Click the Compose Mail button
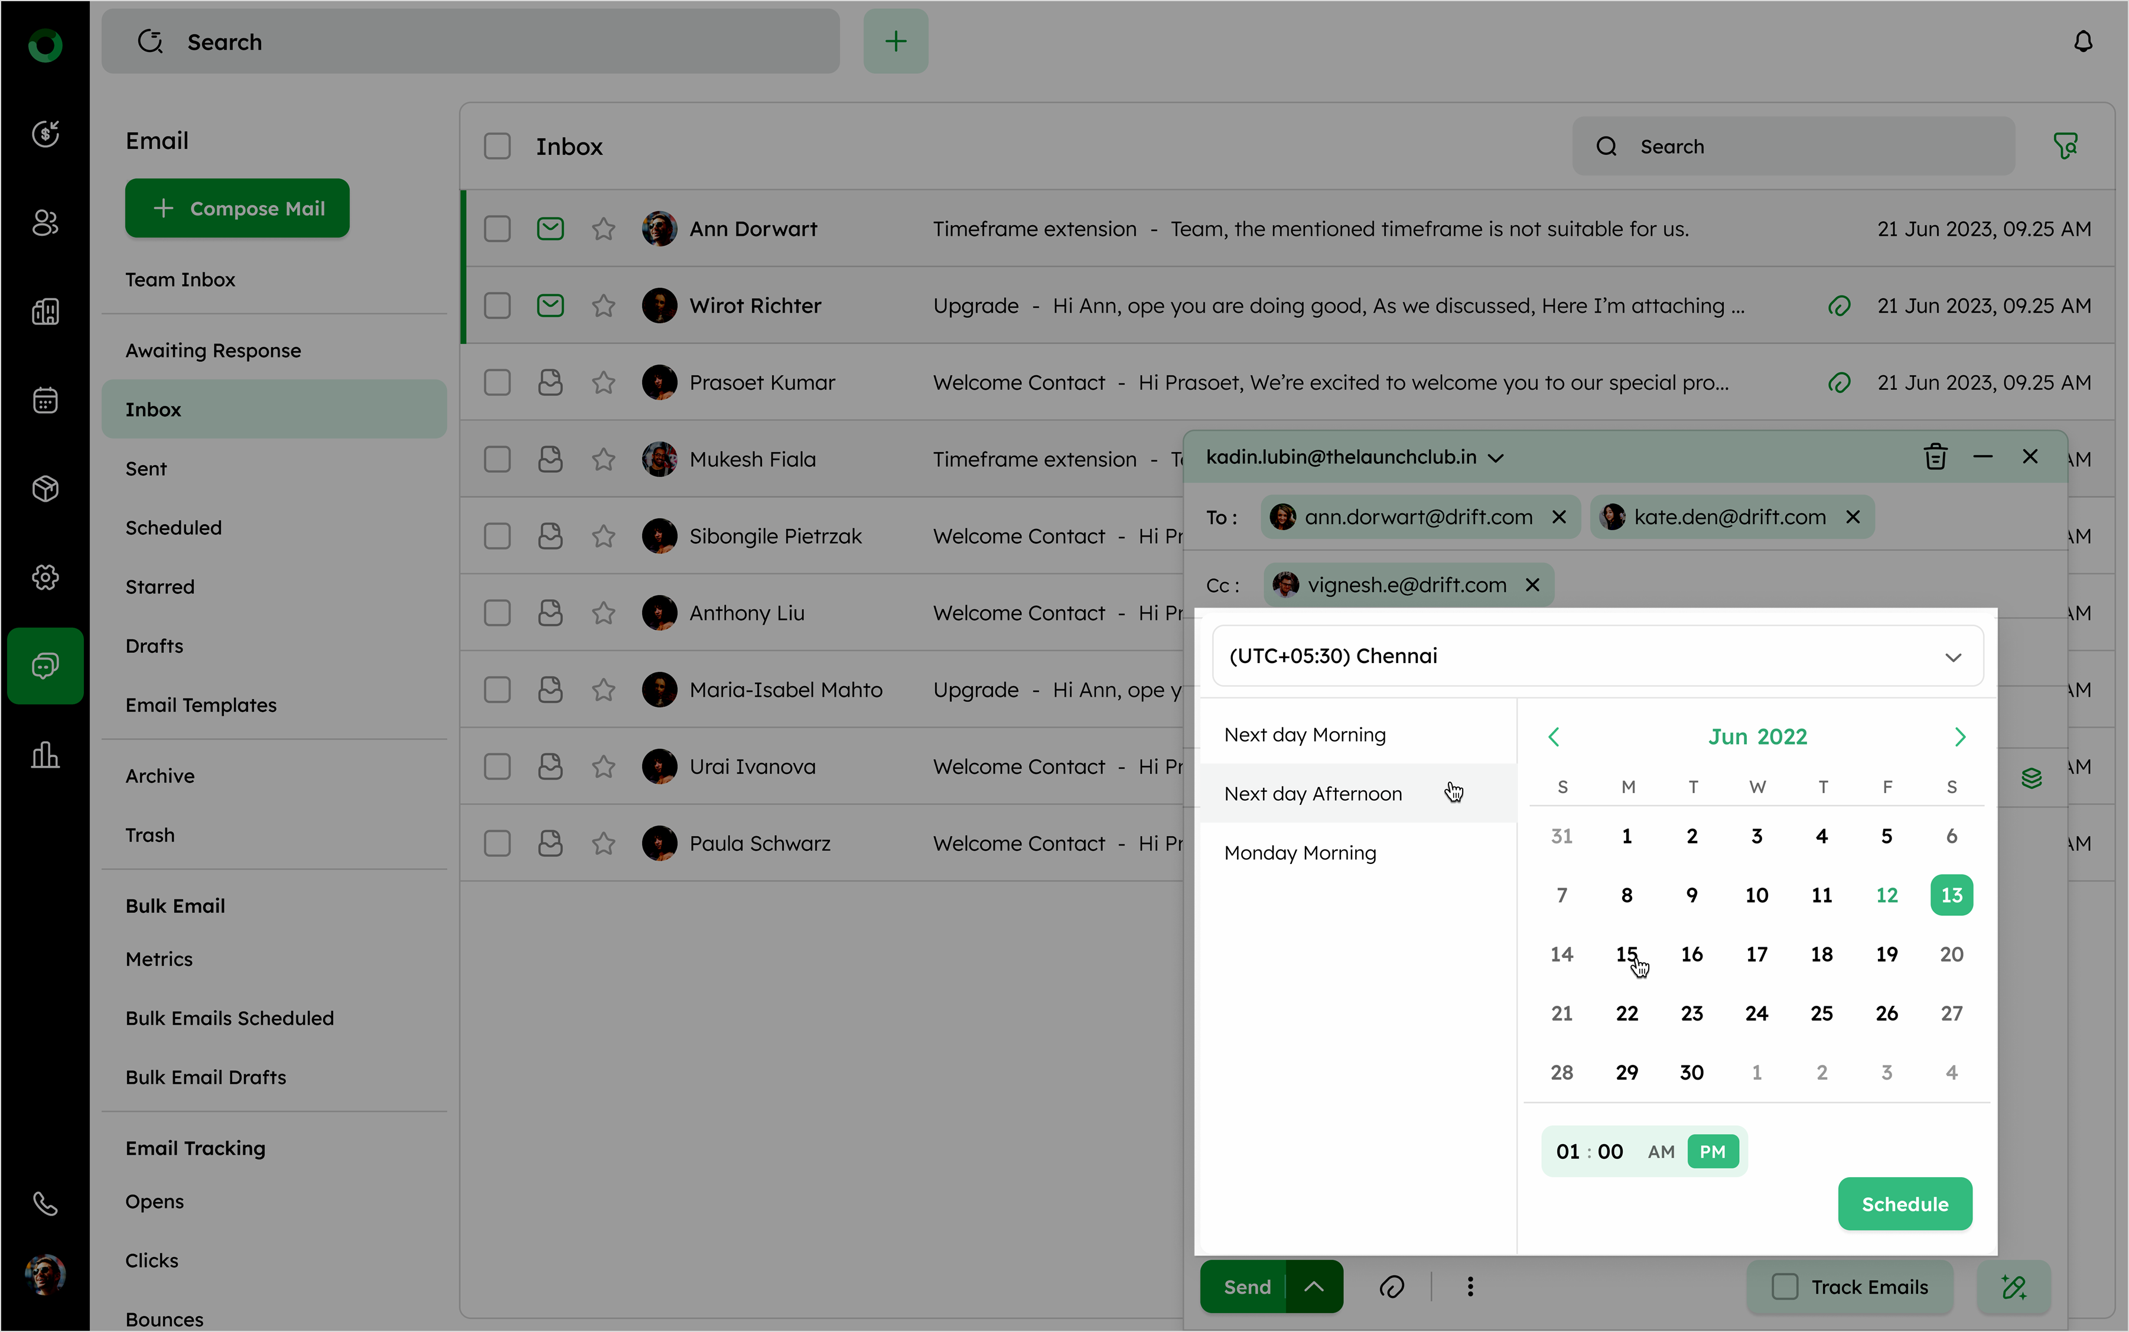The width and height of the screenshot is (2129, 1332). coord(237,208)
